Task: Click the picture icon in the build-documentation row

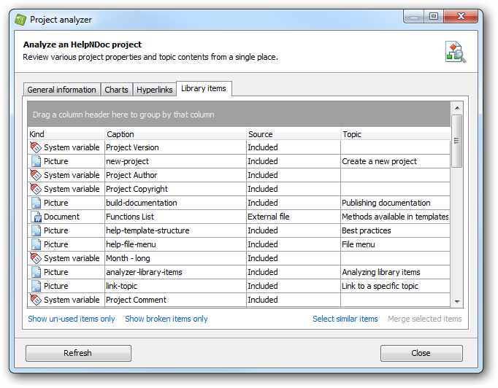Action: (x=36, y=203)
